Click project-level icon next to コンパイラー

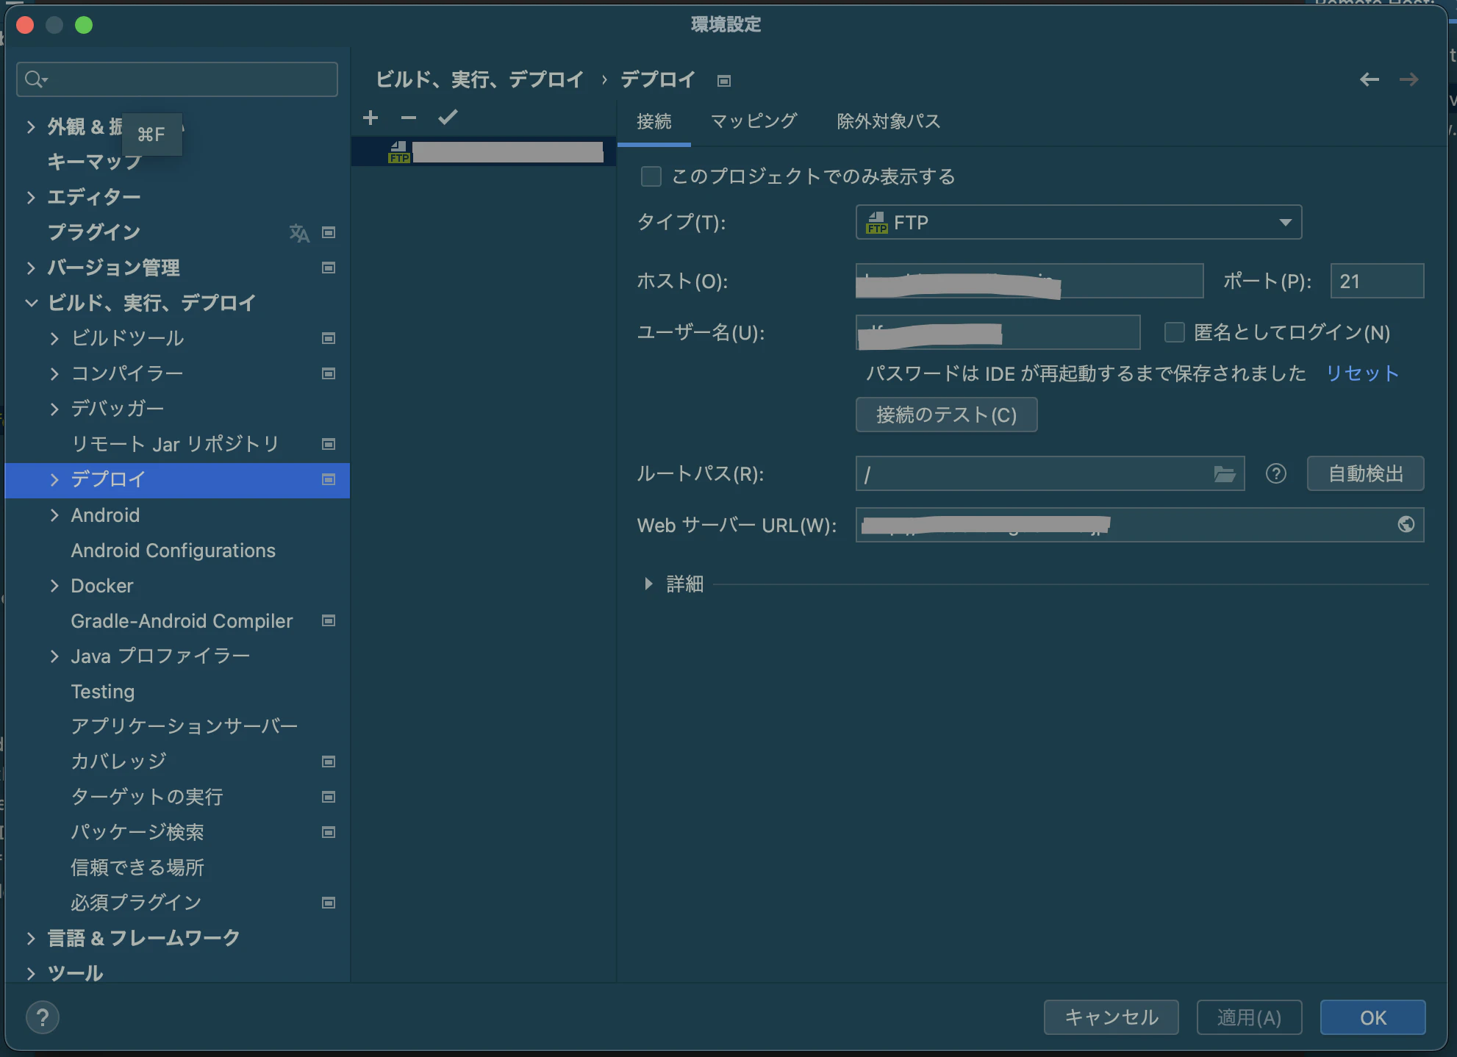(329, 374)
